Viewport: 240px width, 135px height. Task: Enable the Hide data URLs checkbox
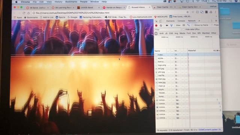tap(183, 29)
